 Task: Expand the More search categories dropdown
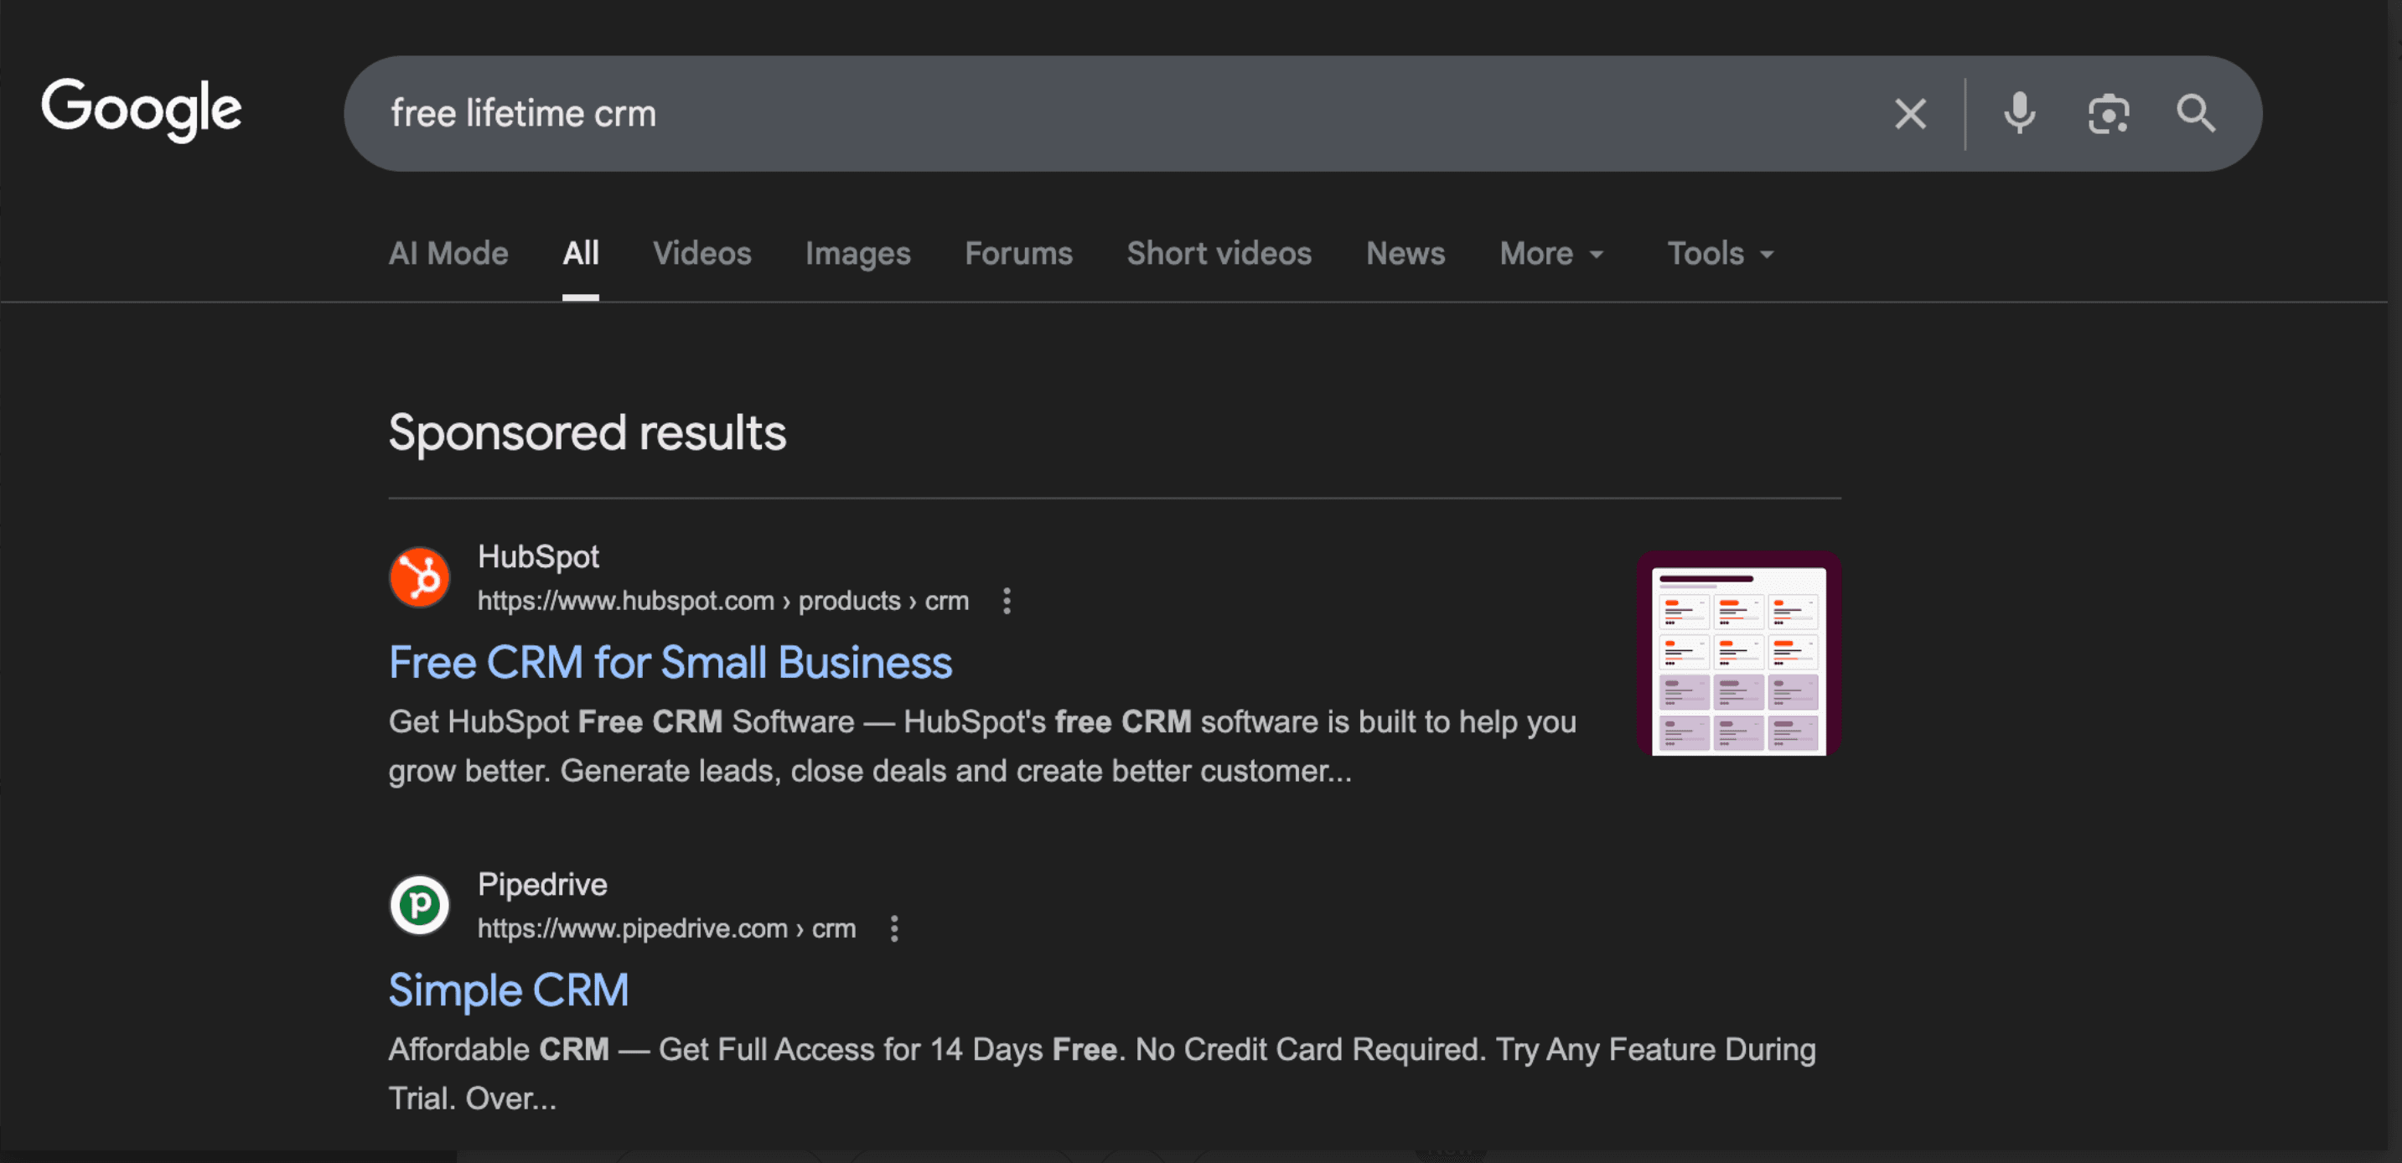pos(1550,252)
